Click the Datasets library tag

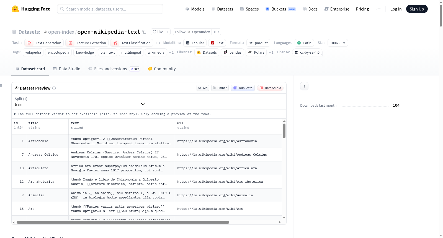tap(207, 52)
